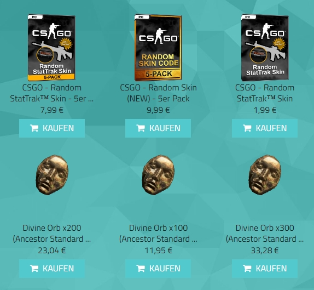Open the Divine Orb x300 Ancestor Standard title

pyautogui.click(x=265, y=234)
